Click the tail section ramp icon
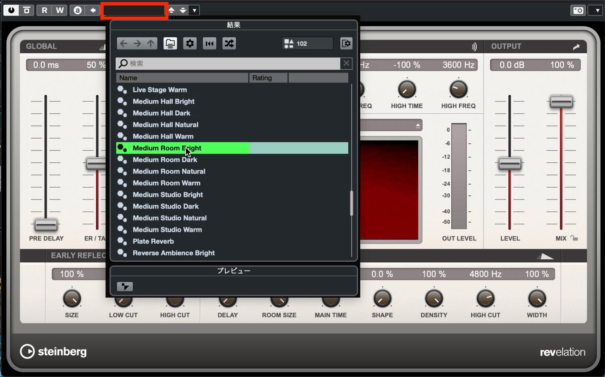Screen dimensions: 605x377 click(x=545, y=256)
